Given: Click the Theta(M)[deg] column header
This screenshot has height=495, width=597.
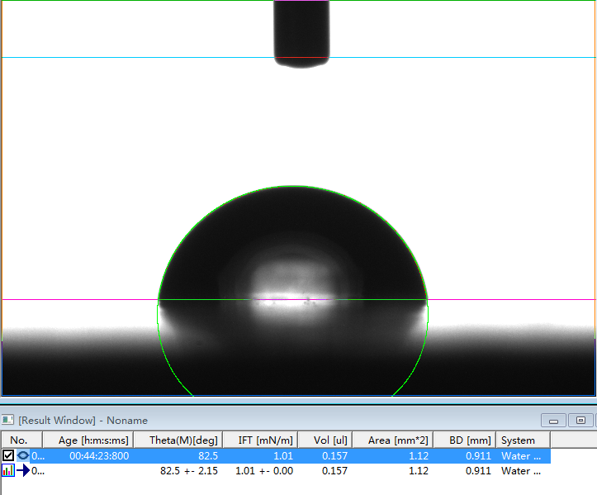Looking at the screenshot, I should (x=183, y=440).
